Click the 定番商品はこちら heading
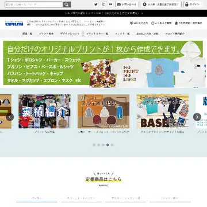Viewport: 207px width, 207px height. (x=103, y=179)
